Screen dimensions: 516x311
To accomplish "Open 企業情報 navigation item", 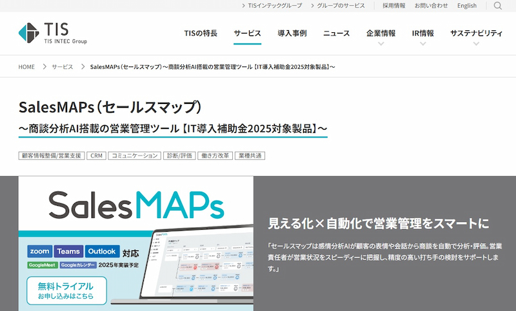I will [381, 34].
